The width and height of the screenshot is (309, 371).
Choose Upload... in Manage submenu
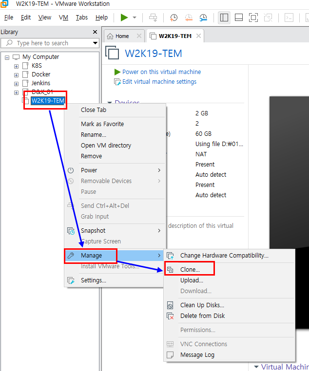229,280
